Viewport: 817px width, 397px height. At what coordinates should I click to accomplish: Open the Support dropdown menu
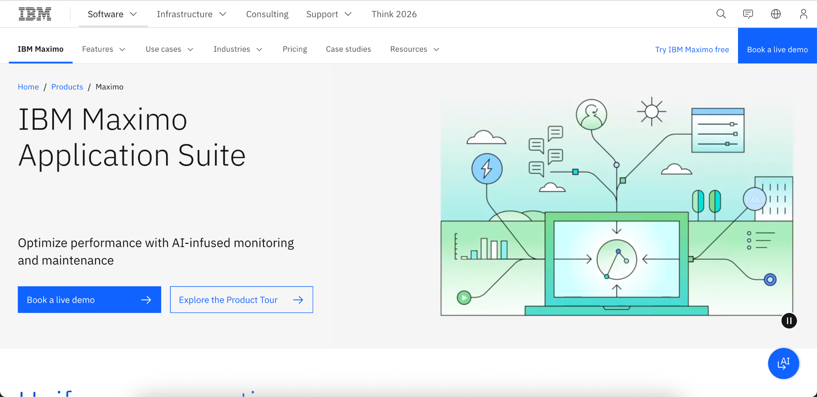[329, 14]
